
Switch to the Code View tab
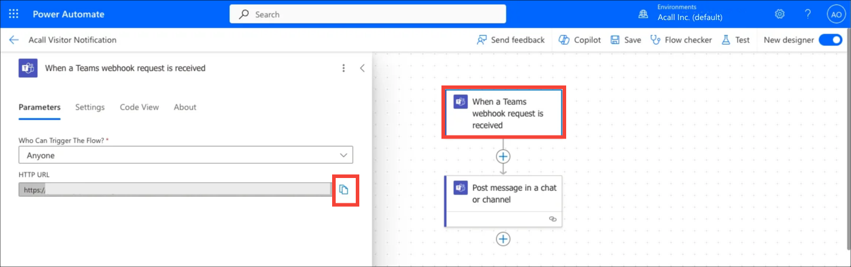(x=139, y=107)
